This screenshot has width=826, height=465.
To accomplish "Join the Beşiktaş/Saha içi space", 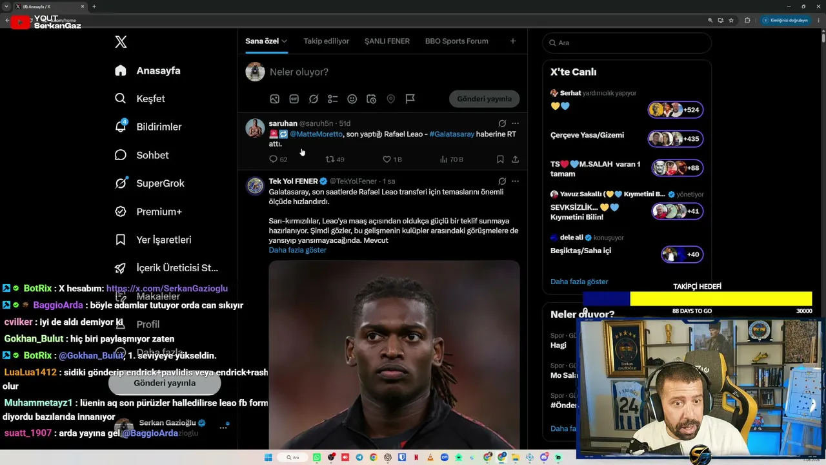I will tap(682, 254).
